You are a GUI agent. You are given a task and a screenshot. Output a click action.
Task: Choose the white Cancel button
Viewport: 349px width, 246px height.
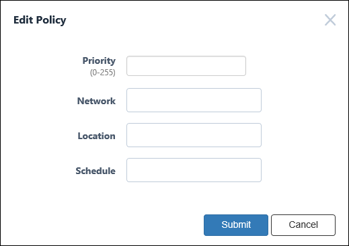click(x=303, y=225)
